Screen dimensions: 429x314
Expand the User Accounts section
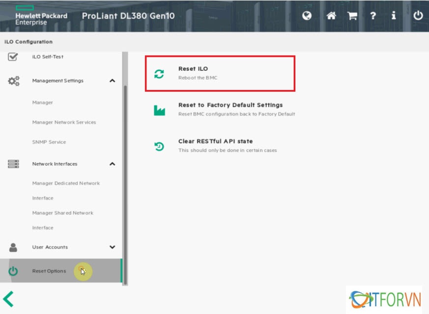coord(112,247)
